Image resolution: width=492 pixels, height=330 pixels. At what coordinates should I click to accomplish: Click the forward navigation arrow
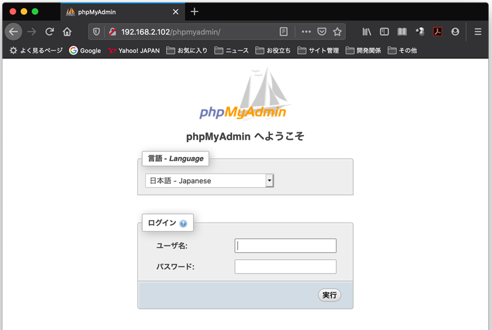tap(32, 32)
